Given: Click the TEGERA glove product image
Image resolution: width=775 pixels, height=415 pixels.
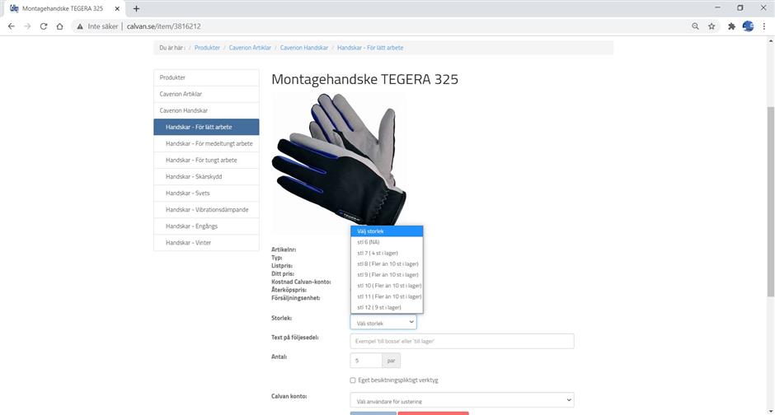Looking at the screenshot, I should click(x=340, y=161).
